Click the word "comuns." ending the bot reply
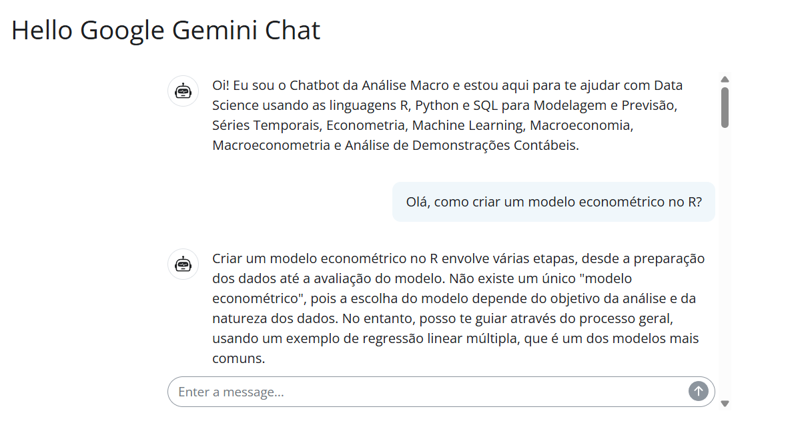This screenshot has width=800, height=425. [239, 358]
